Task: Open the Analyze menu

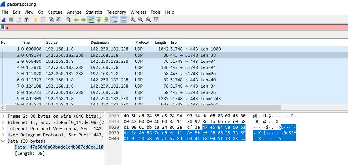Action: tap(75, 12)
